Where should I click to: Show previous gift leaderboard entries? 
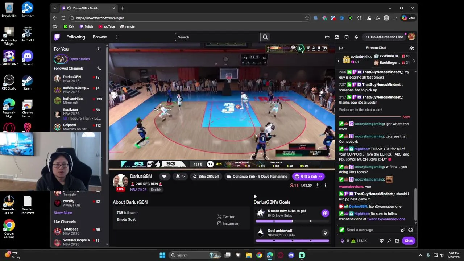339,61
